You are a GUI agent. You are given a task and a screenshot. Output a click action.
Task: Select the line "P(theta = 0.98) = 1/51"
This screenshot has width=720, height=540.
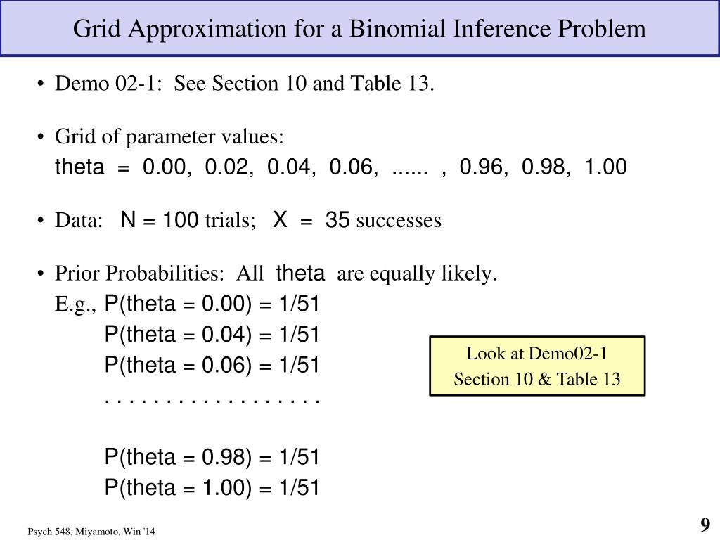coord(212,458)
